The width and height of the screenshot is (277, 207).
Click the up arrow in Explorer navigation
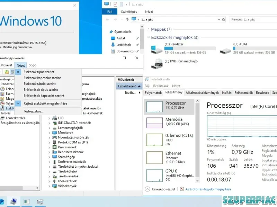click(127, 20)
